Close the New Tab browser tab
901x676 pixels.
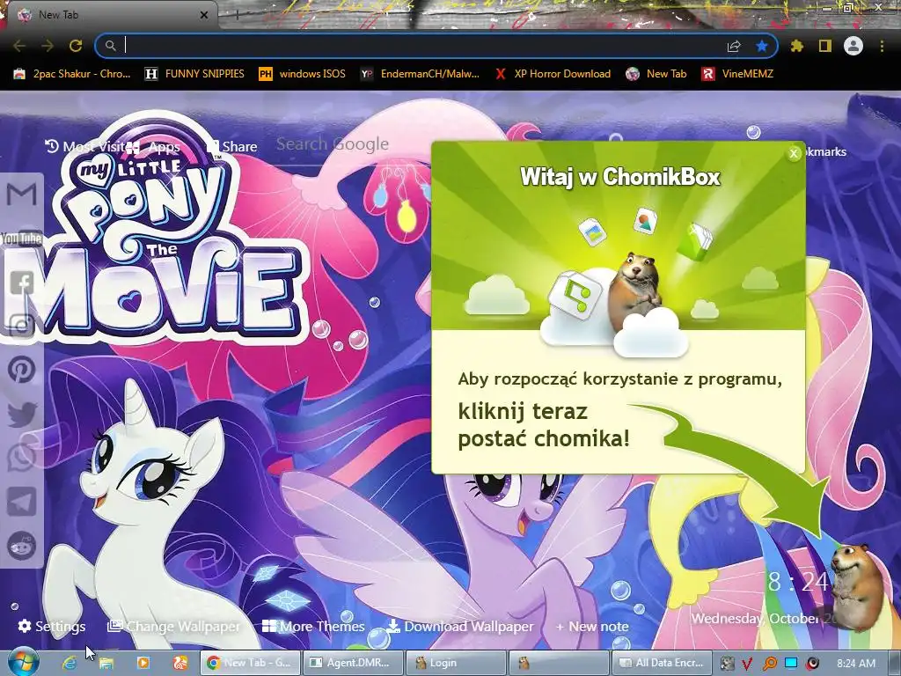point(204,15)
